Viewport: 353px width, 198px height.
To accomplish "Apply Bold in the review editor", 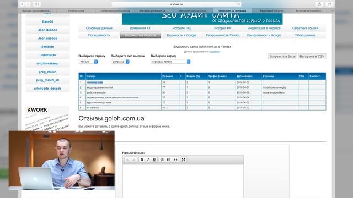I will coord(142,159).
